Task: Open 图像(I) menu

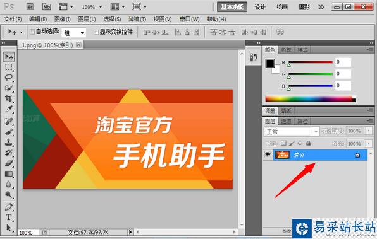Action: coord(63,19)
